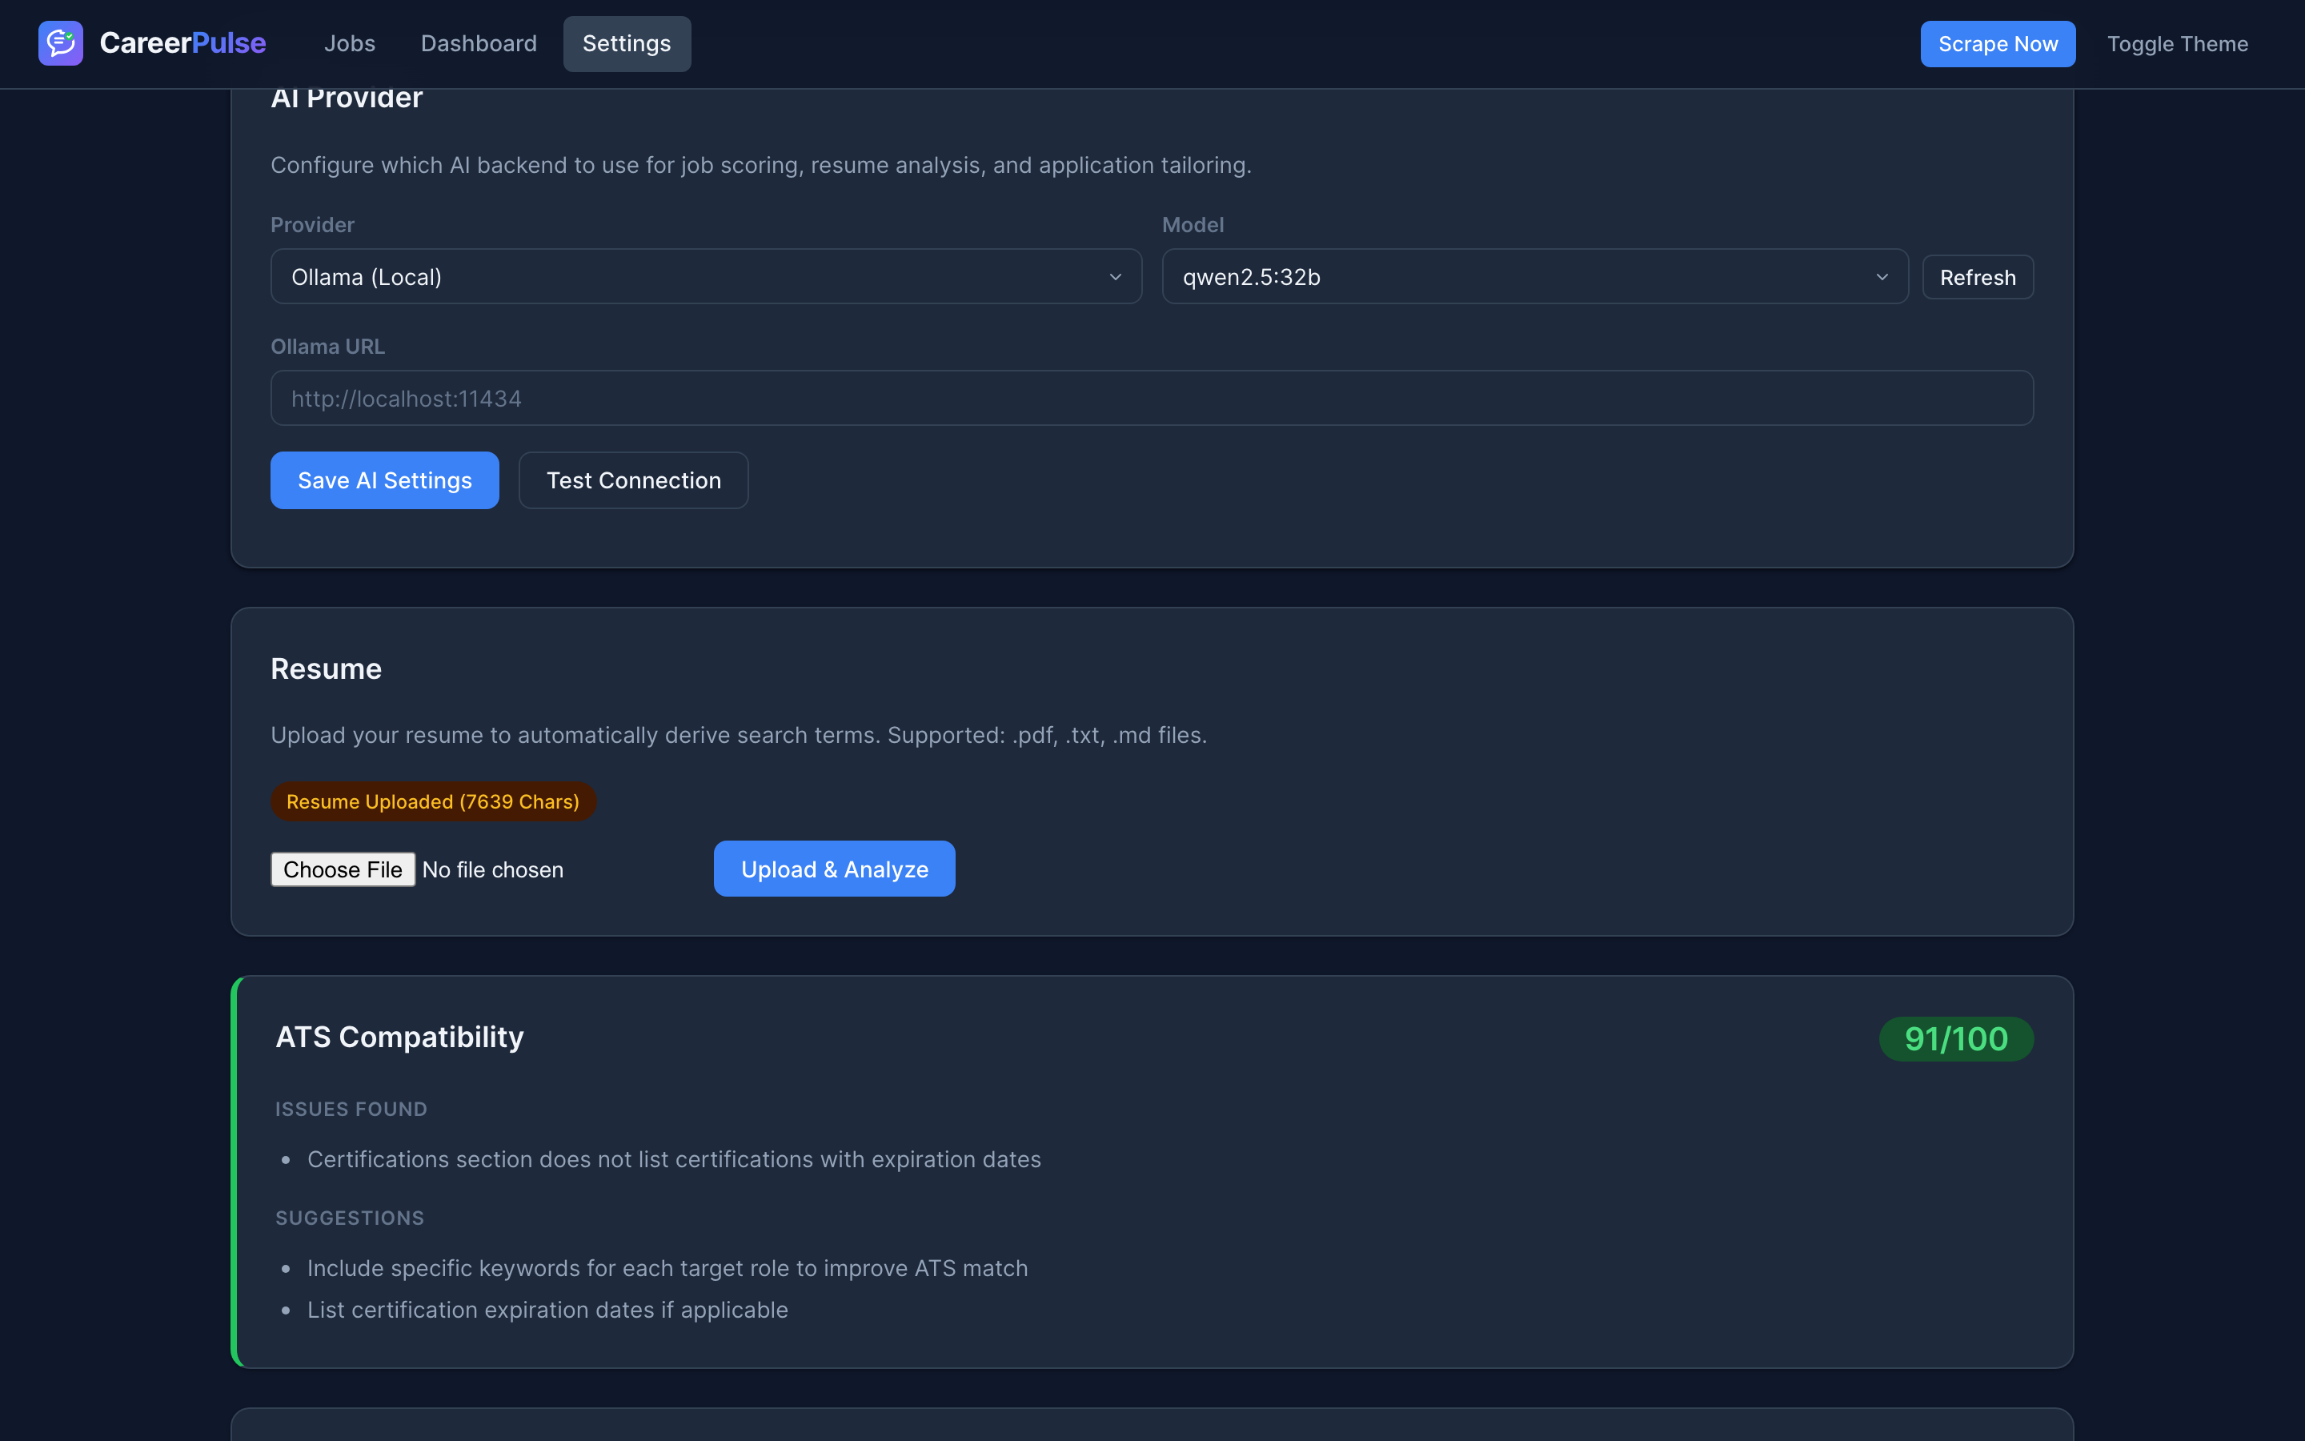Trigger a scrape with Scrape Now
Viewport: 2305px width, 1441px height.
click(1998, 43)
